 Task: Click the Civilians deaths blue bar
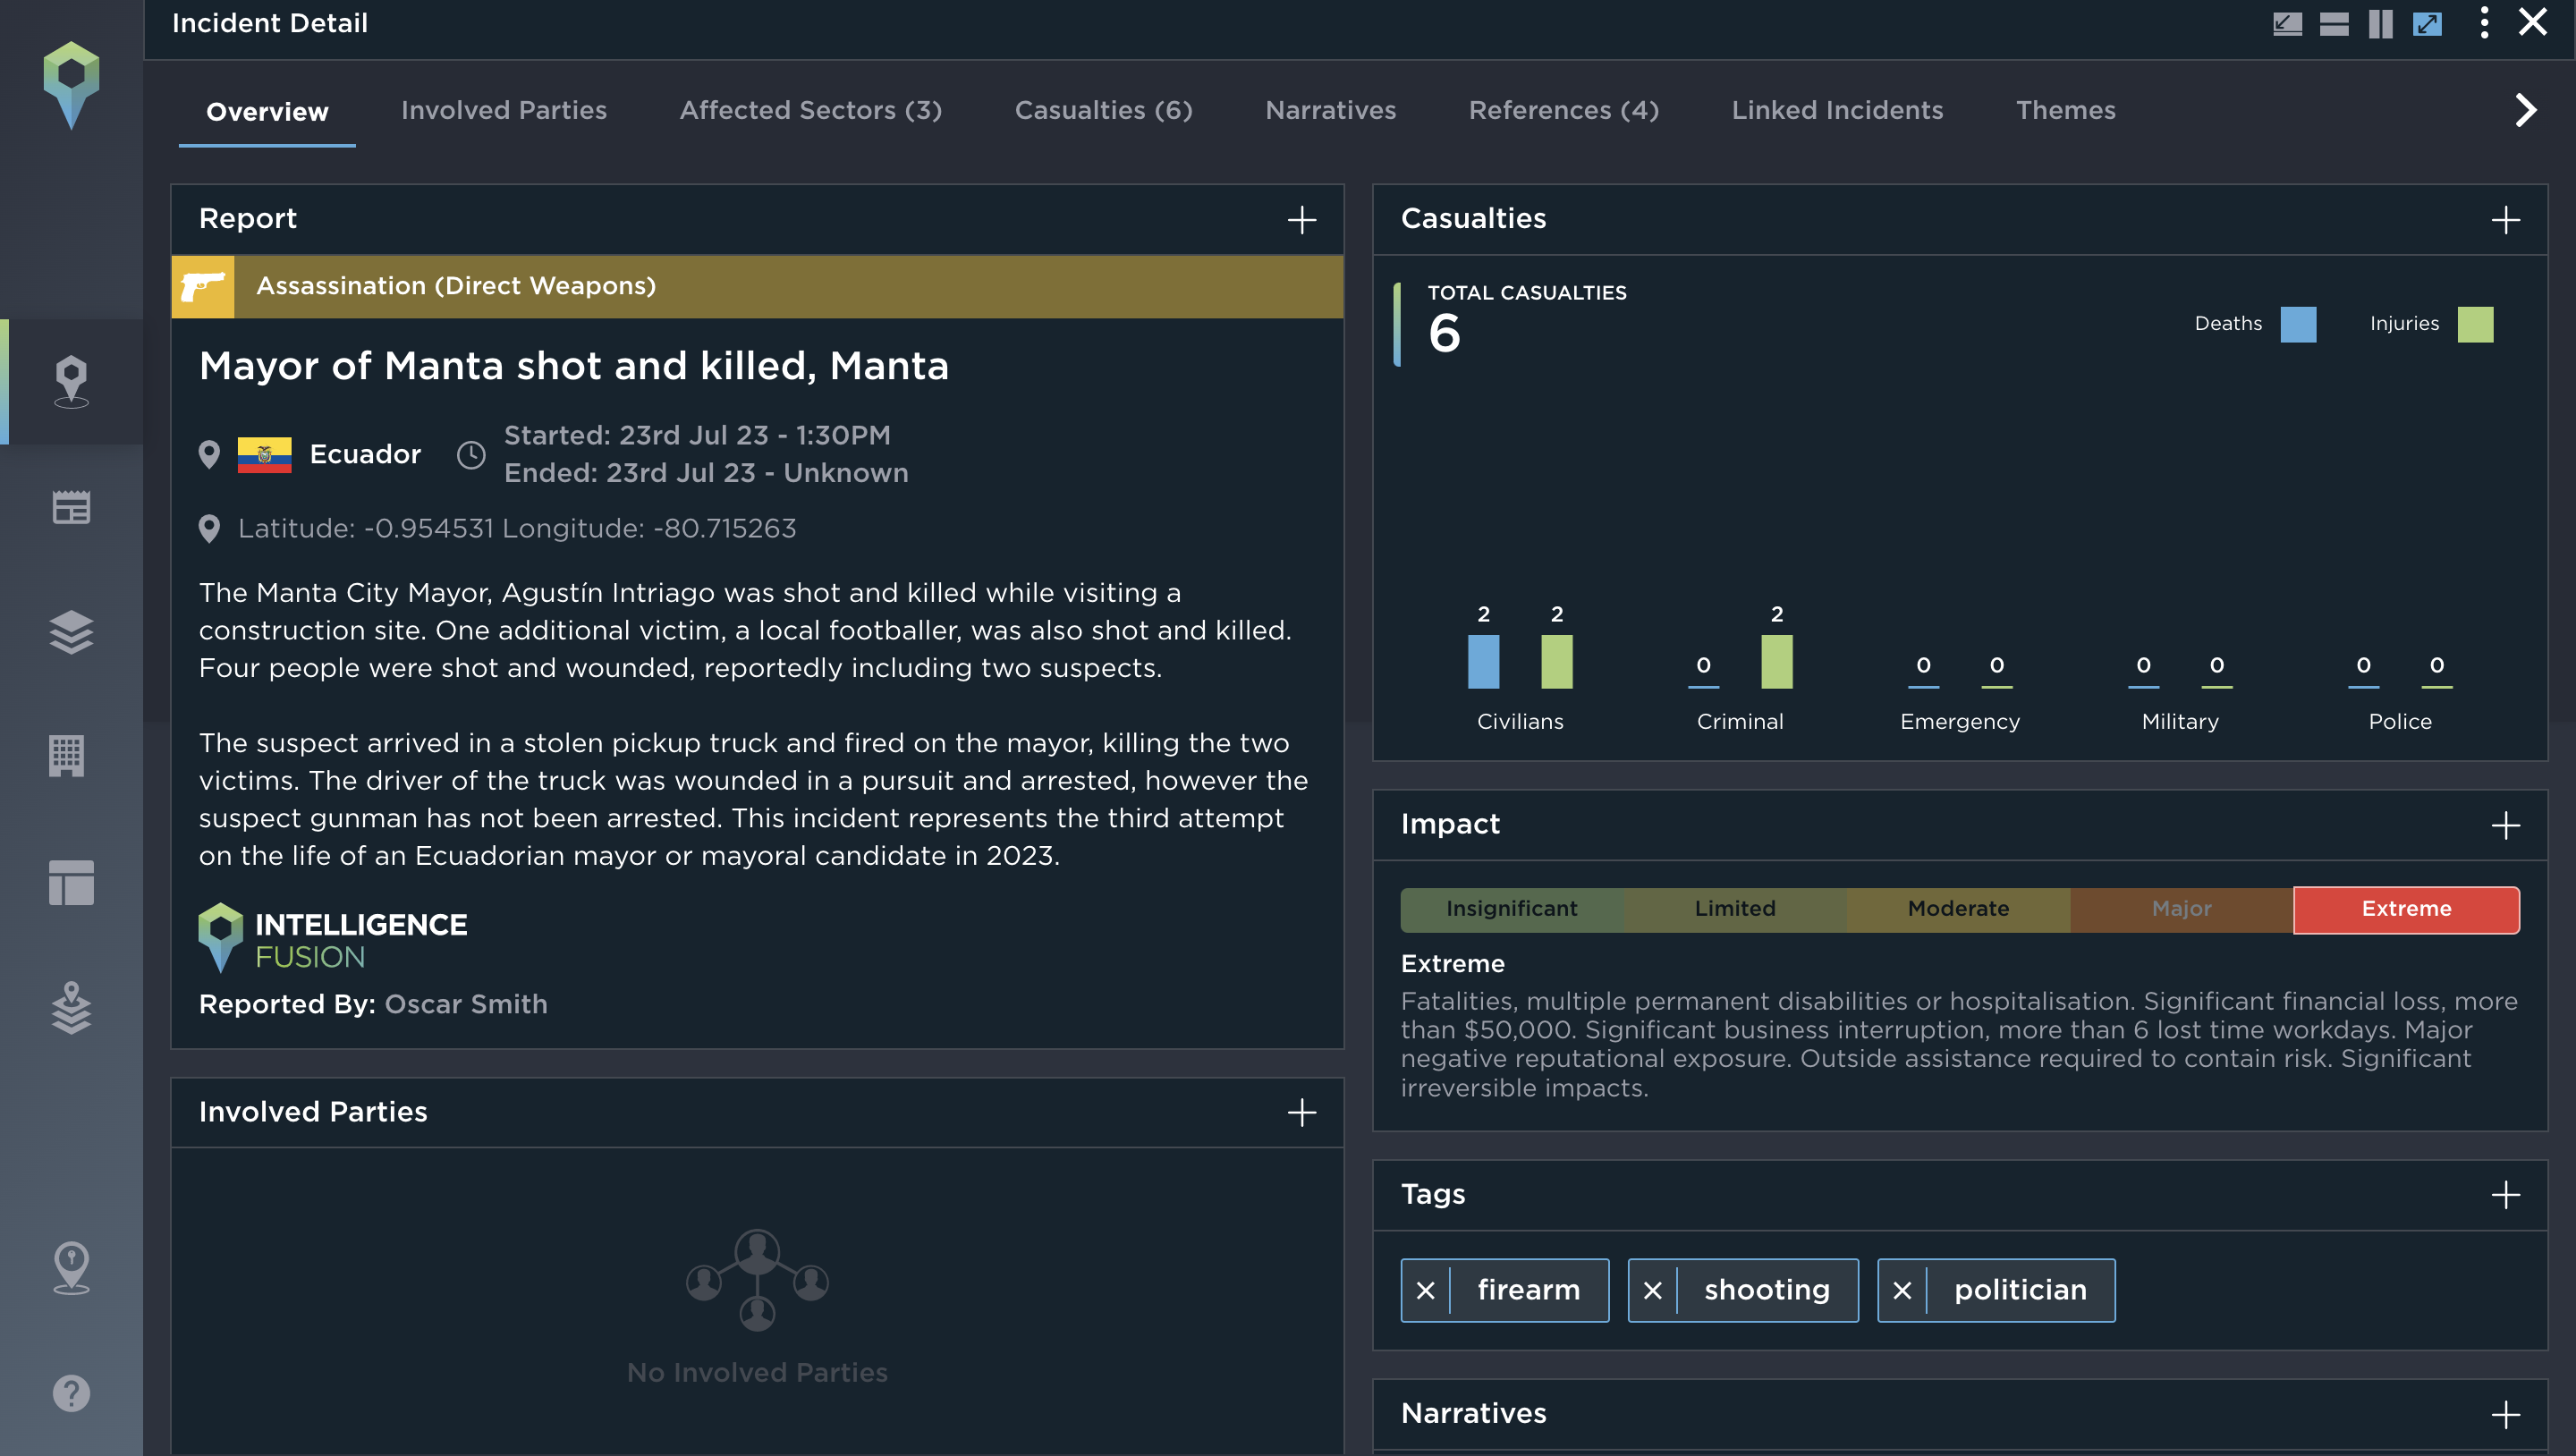[x=1484, y=662]
